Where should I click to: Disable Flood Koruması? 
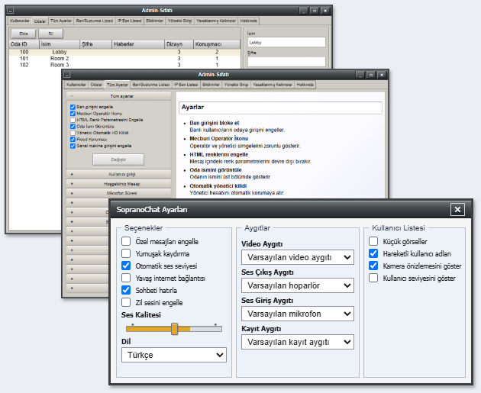[73, 140]
